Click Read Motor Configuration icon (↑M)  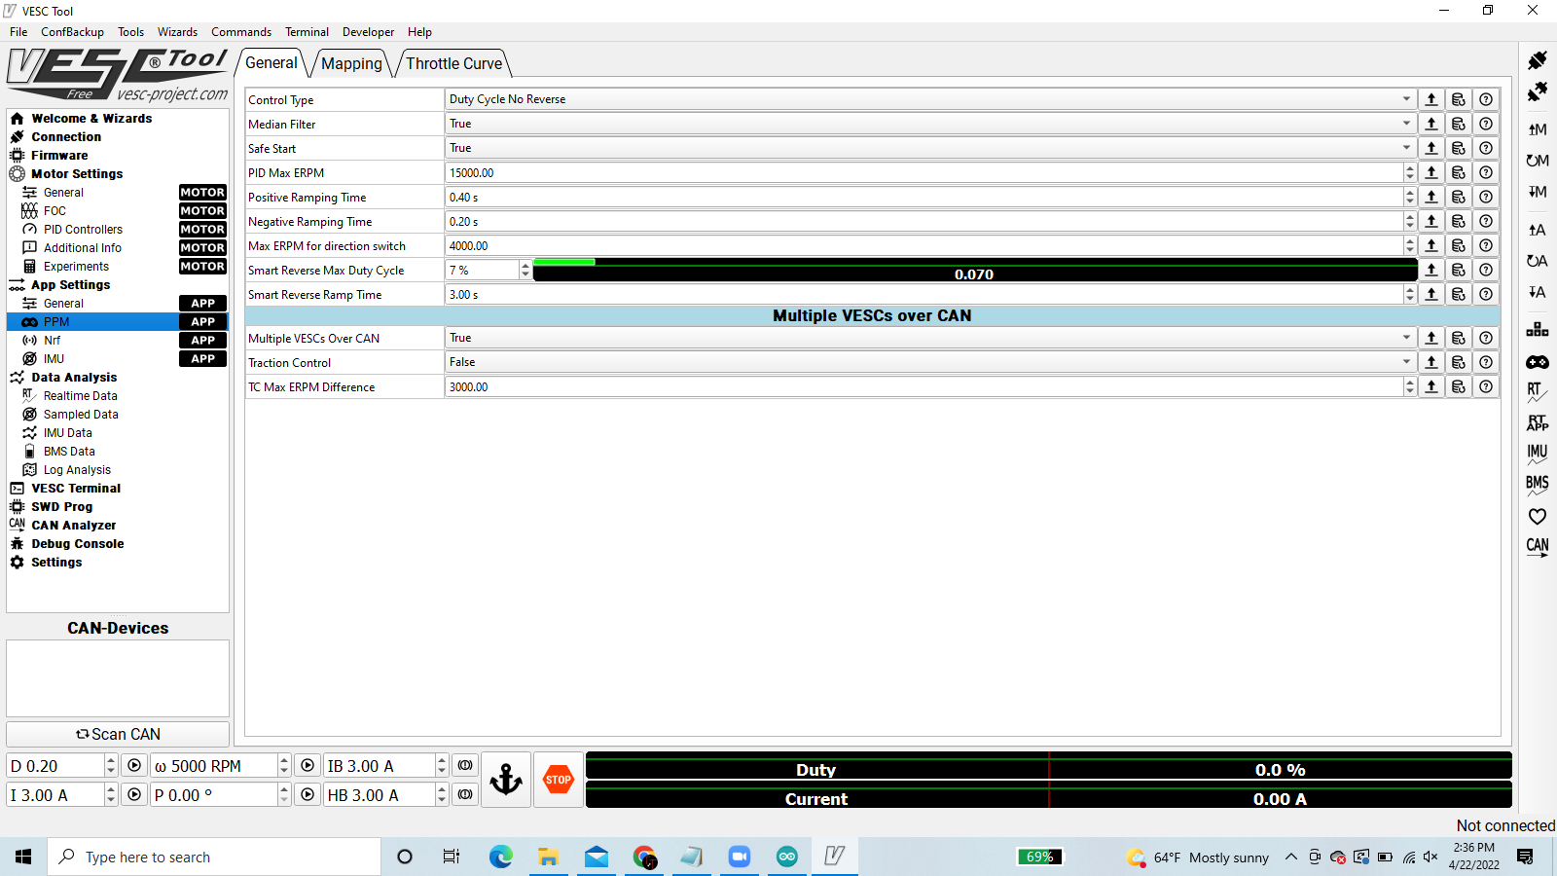1538,129
